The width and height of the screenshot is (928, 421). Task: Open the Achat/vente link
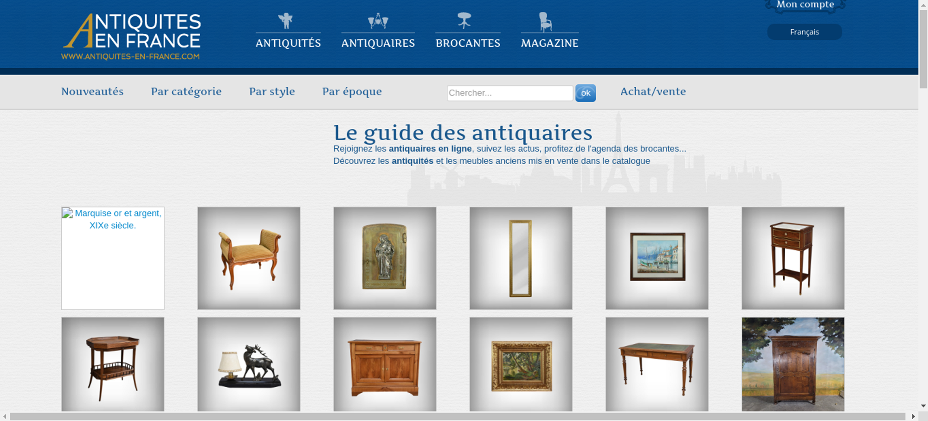[653, 91]
